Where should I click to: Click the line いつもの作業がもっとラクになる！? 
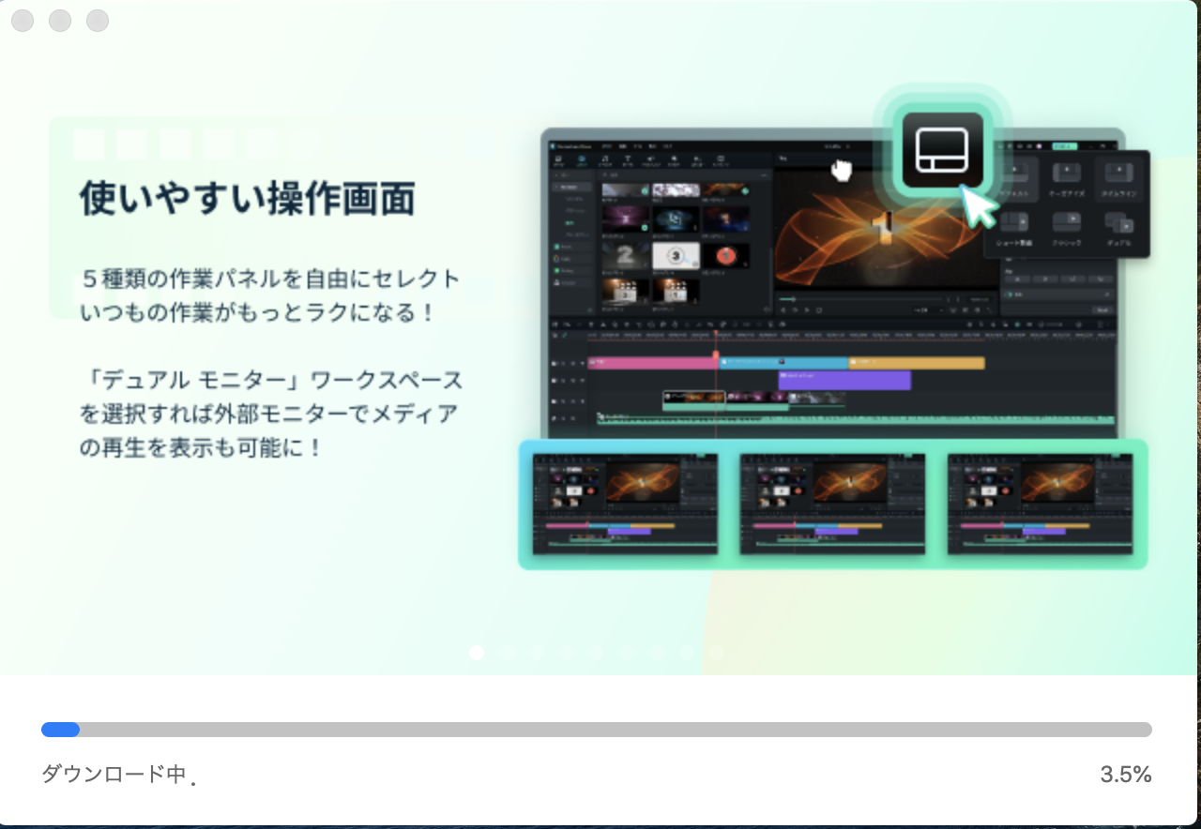(258, 312)
